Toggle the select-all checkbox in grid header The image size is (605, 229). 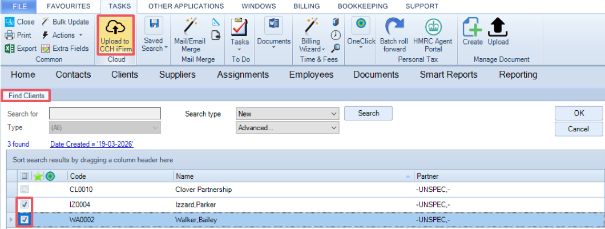[x=25, y=176]
